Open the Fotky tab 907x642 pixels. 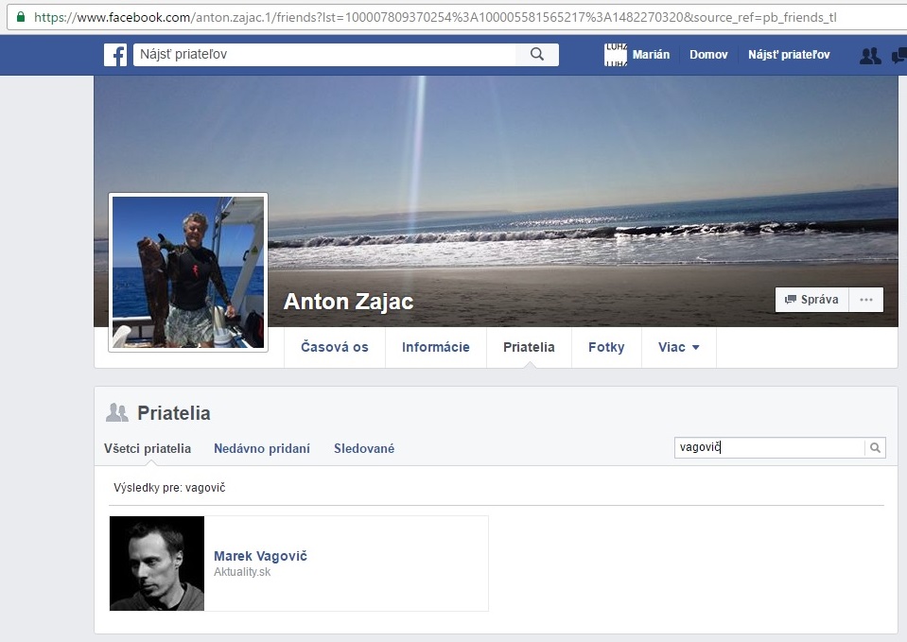(605, 347)
